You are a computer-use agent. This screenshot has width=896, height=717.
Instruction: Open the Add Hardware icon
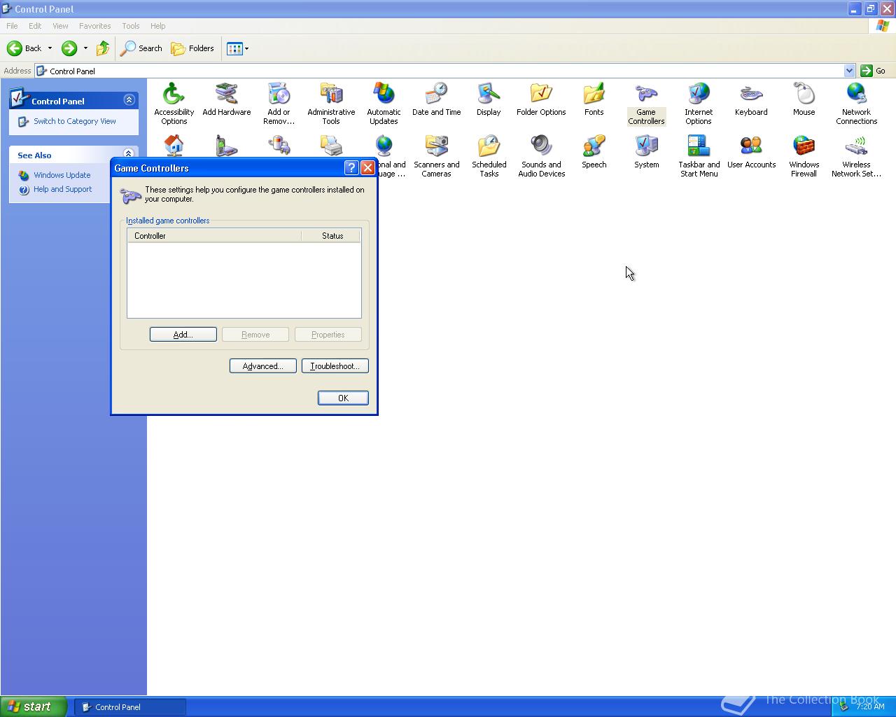click(226, 99)
